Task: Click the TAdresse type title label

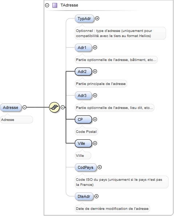Action: 69,5
